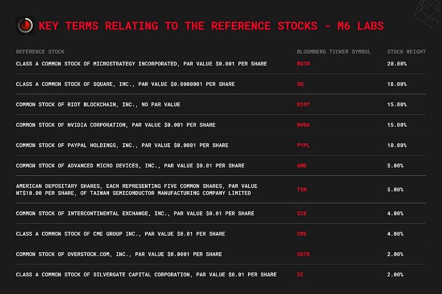Image resolution: width=442 pixels, height=294 pixels.
Task: Select the Silvergate Capital Corporation stock description
Action: [x=146, y=275]
